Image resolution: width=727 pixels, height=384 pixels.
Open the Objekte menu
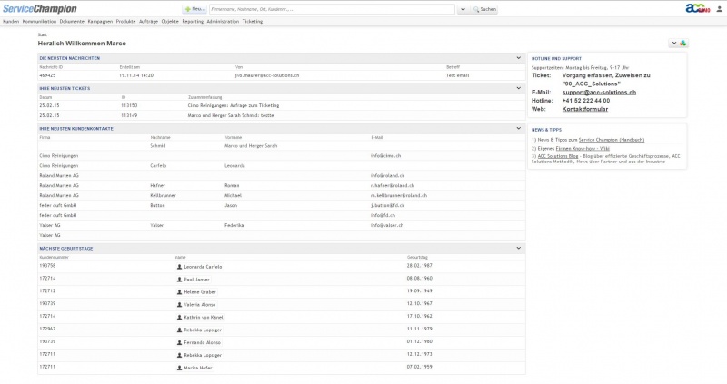tap(170, 21)
